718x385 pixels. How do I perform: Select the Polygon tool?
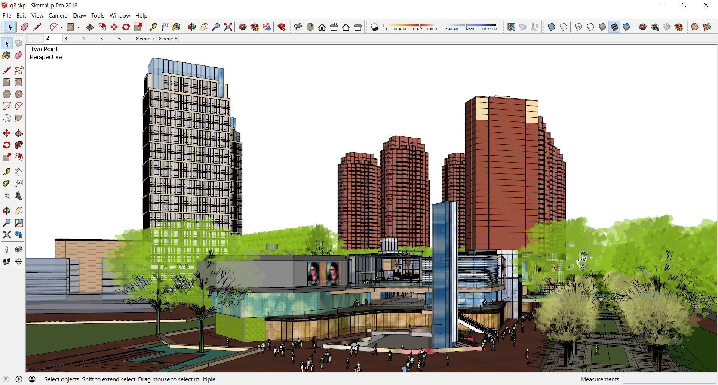[x=19, y=94]
